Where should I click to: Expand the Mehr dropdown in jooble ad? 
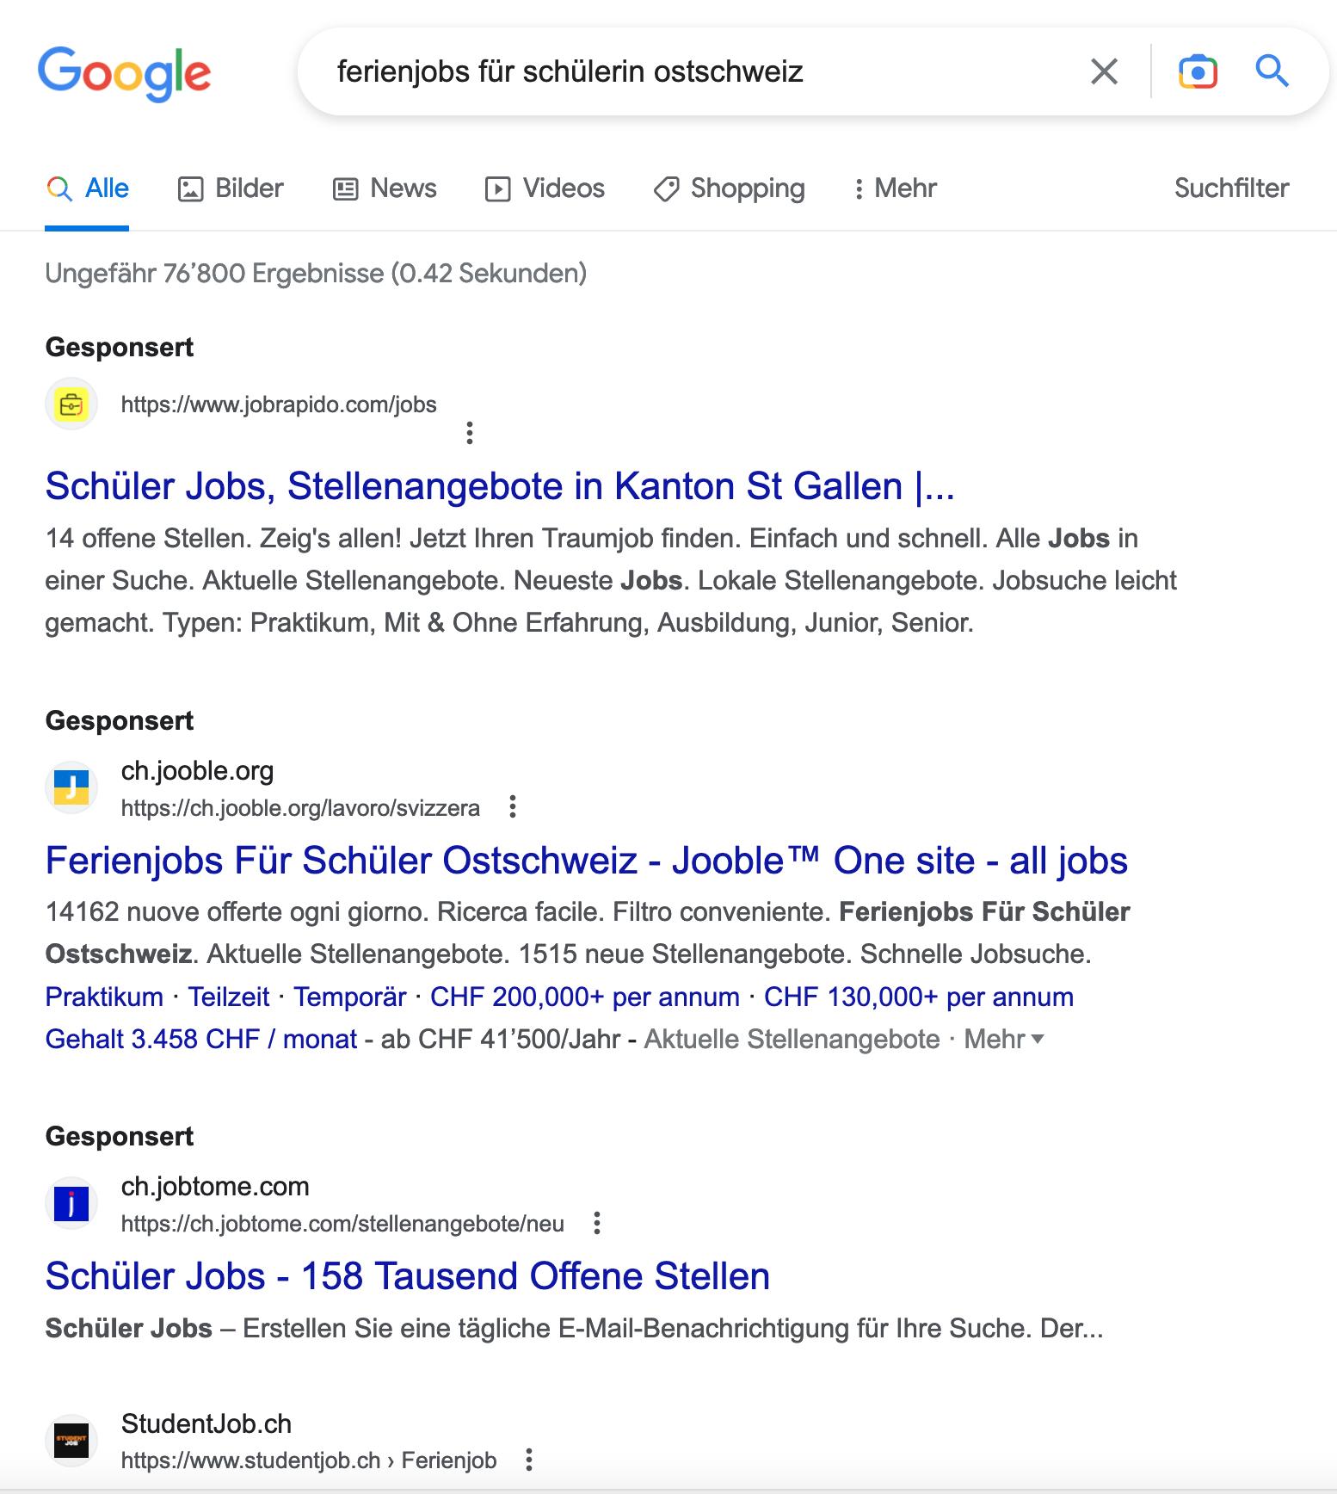[1004, 1039]
